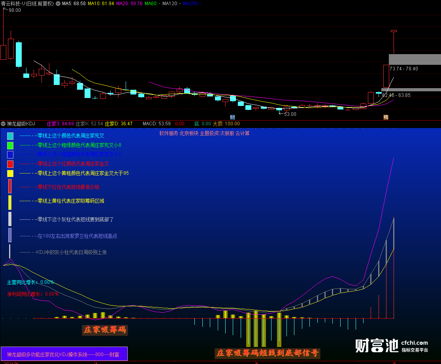Click the 净利润同比增长: 0.00% text
Viewport: 441px width, 364px height.
pyautogui.click(x=33, y=294)
